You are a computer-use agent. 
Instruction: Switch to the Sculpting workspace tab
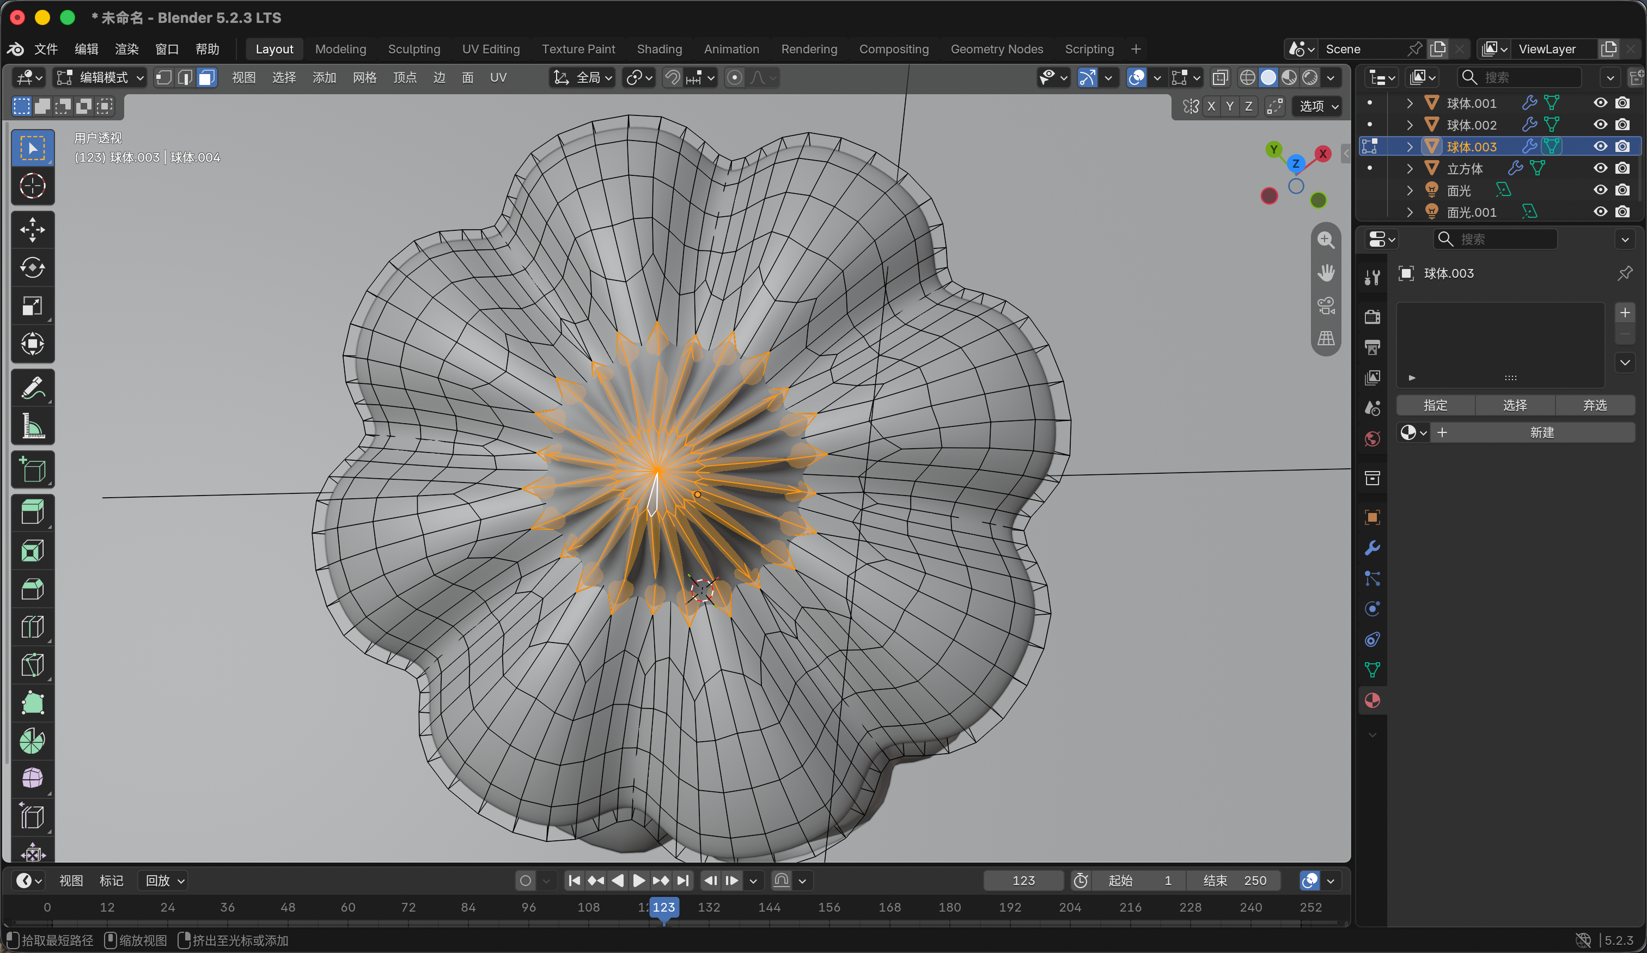pyautogui.click(x=414, y=49)
